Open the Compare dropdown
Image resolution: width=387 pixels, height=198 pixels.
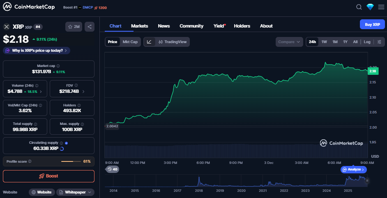pos(289,42)
